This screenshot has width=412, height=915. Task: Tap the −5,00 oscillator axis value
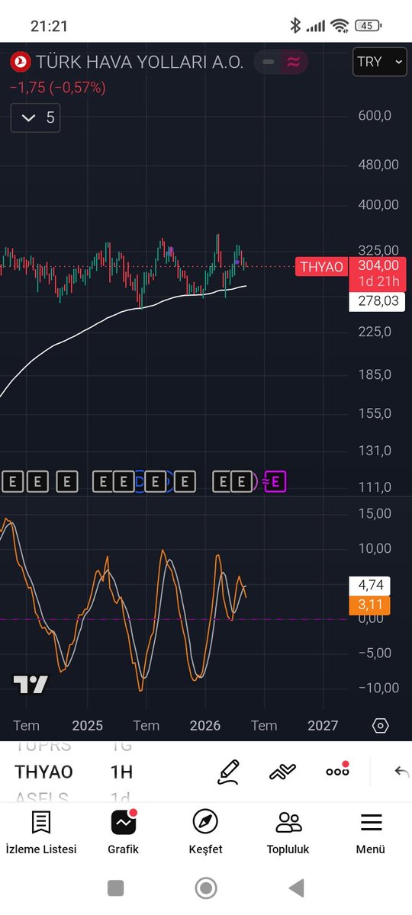pyautogui.click(x=375, y=653)
